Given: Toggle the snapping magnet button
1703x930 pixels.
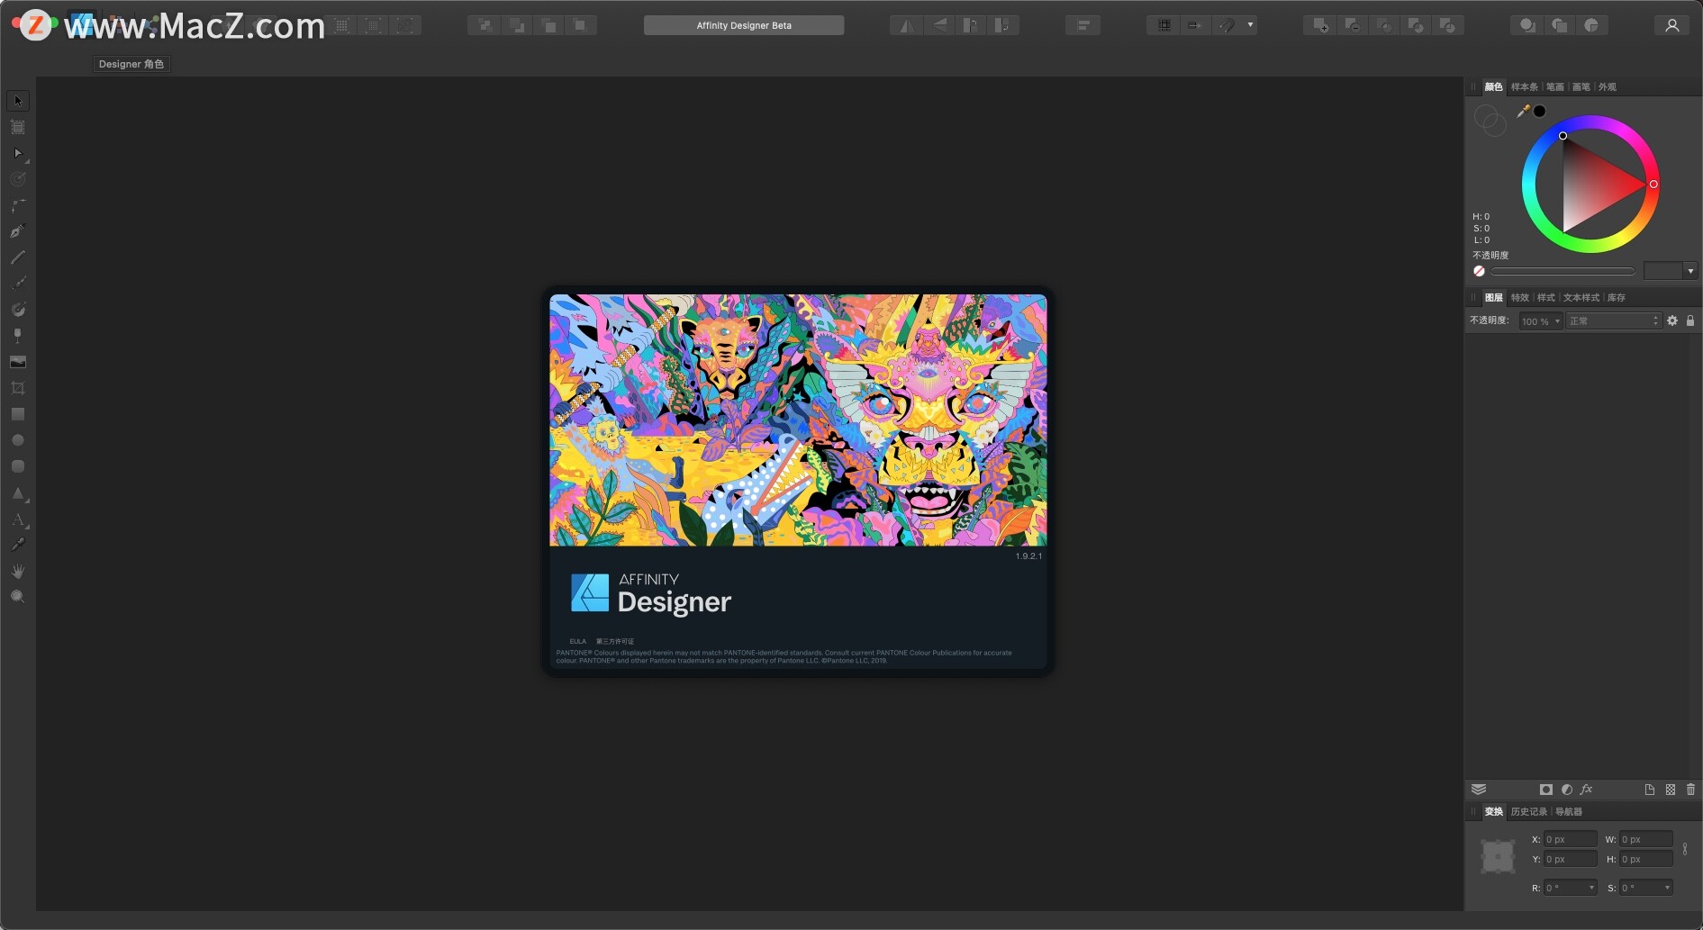Looking at the screenshot, I should 1227,25.
